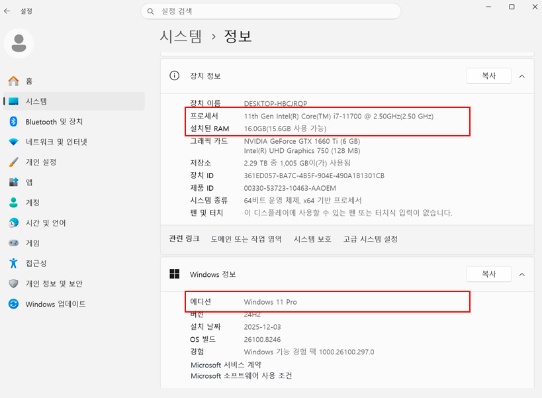The image size is (542, 398).
Task: Click the 64비트 운영 체제 system type value
Action: (x=303, y=200)
